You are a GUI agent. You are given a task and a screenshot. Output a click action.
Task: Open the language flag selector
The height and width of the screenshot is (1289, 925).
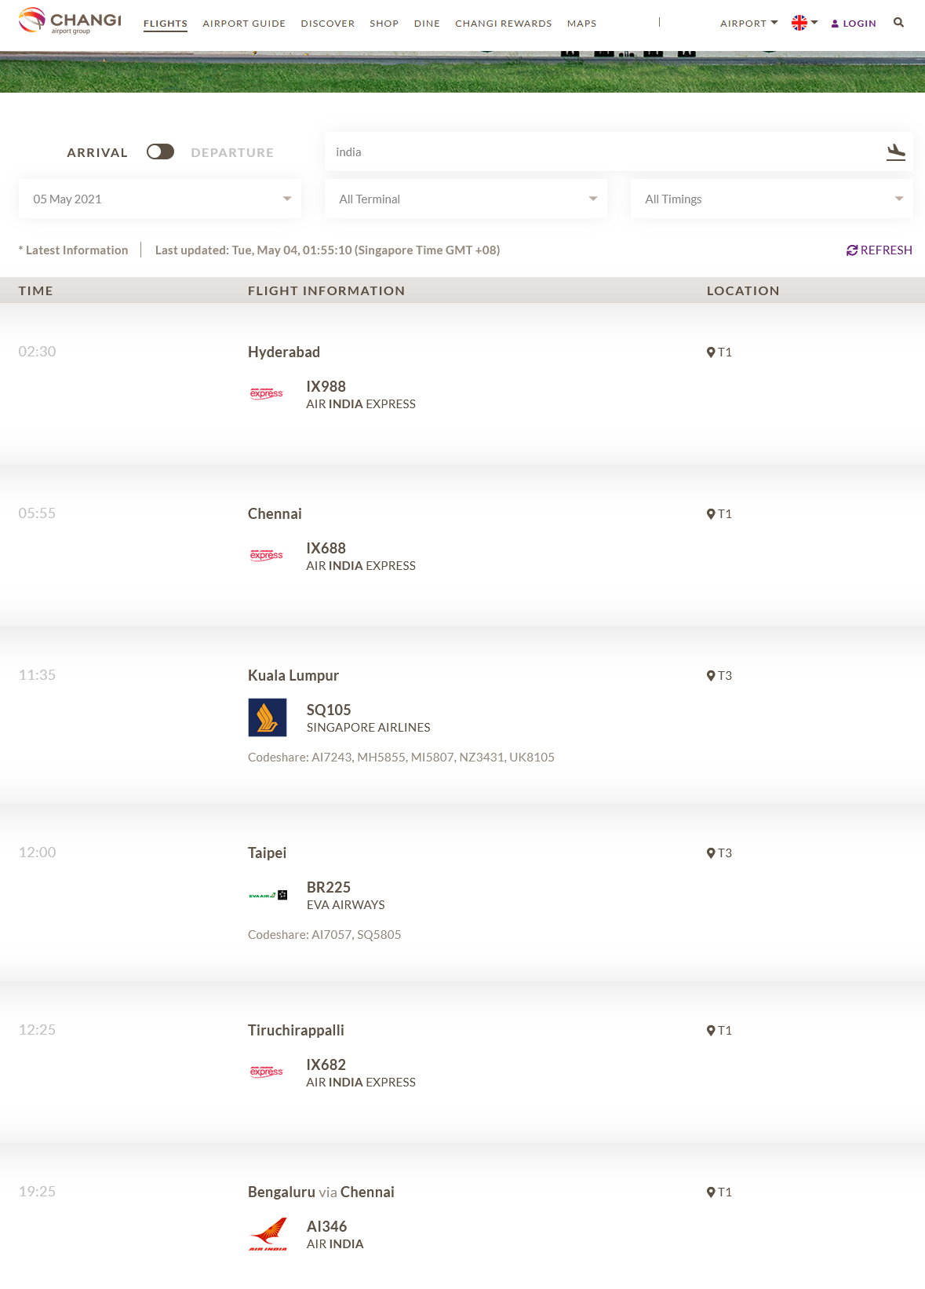[x=804, y=23]
